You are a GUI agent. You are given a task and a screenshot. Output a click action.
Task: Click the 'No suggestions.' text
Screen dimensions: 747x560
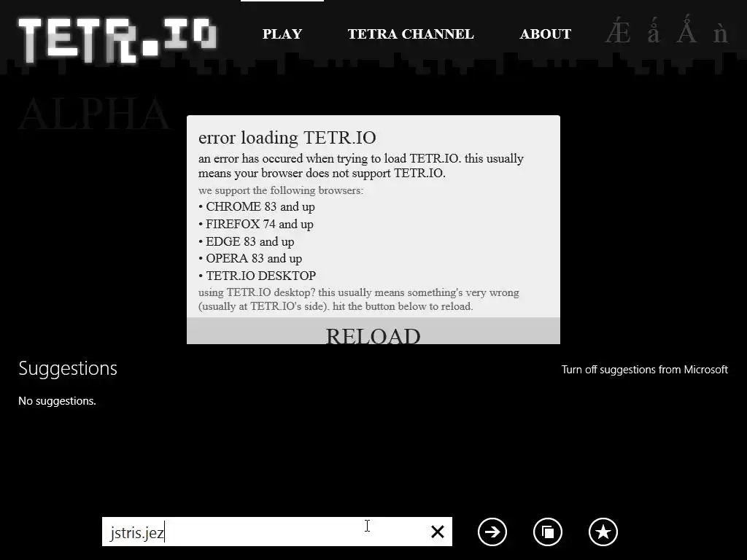57,401
